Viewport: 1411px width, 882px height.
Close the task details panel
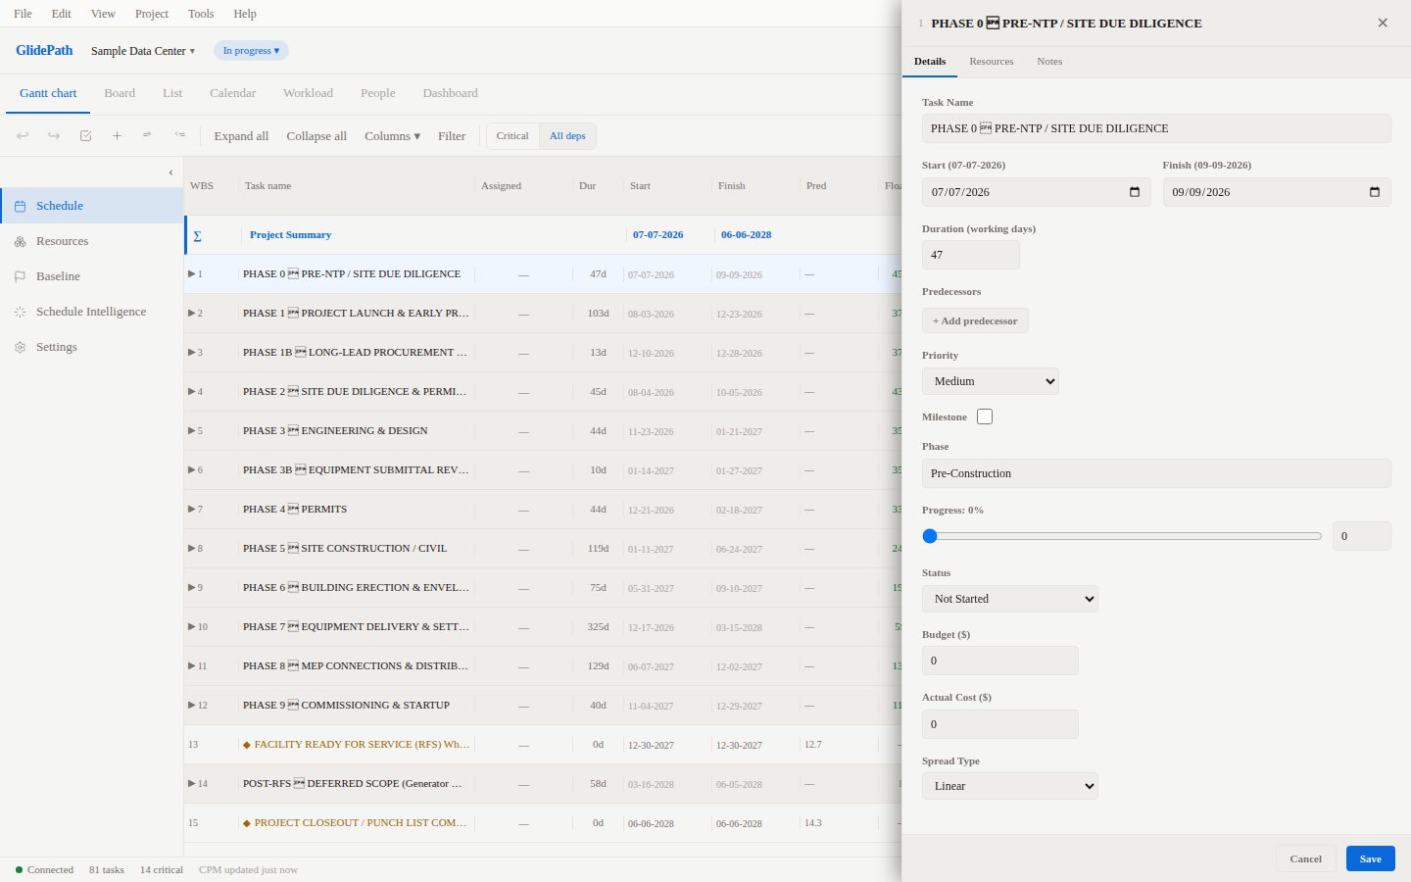[1383, 23]
